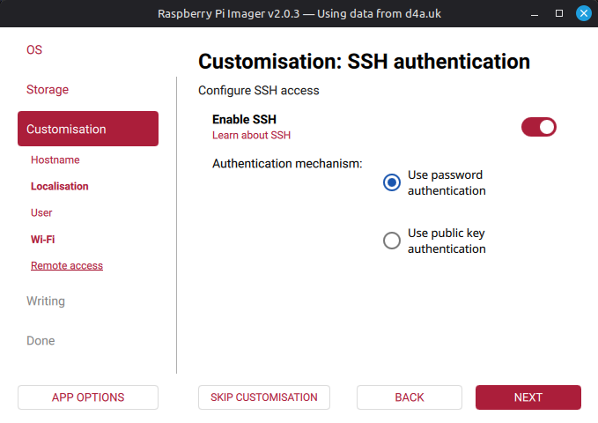The height and width of the screenshot is (423, 598).
Task: Go to the OS step in sidebar
Action: pos(34,50)
